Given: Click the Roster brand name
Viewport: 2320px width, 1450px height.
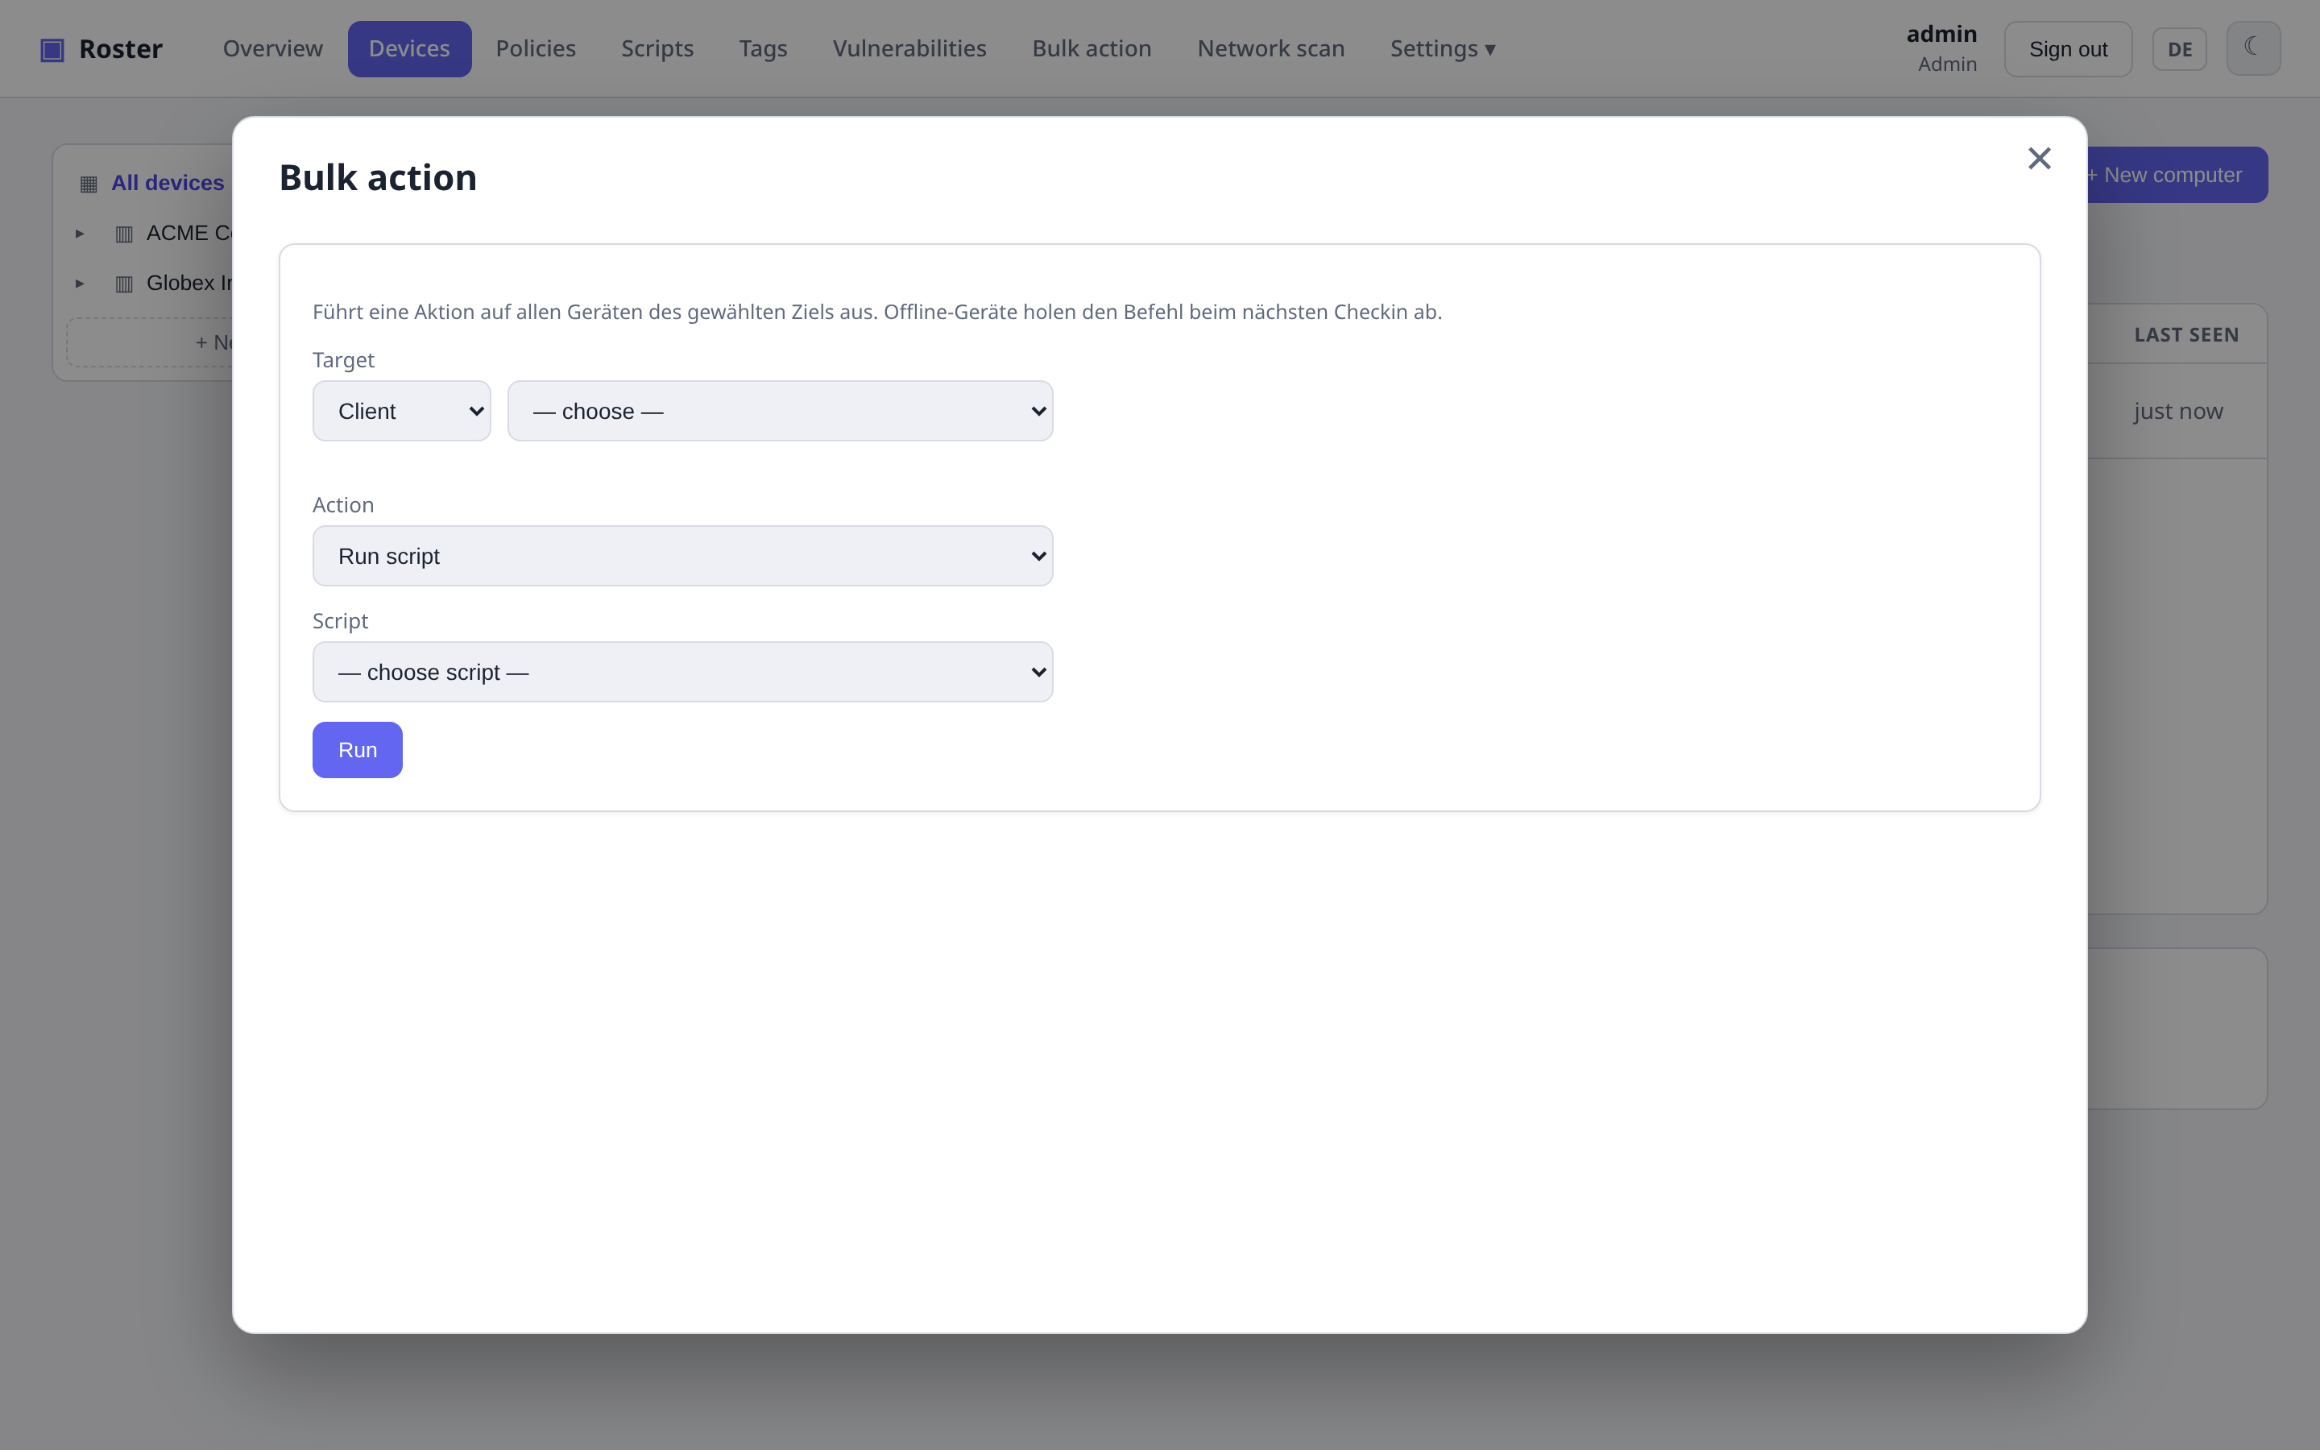Looking at the screenshot, I should coord(121,49).
